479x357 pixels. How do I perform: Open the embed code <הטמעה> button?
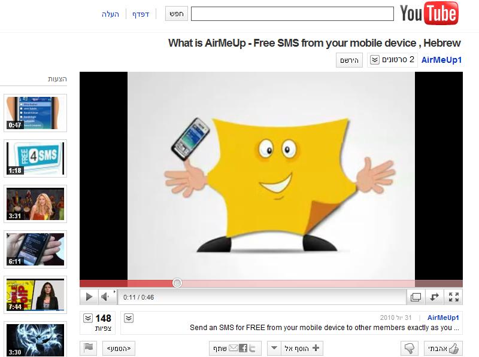click(x=119, y=348)
